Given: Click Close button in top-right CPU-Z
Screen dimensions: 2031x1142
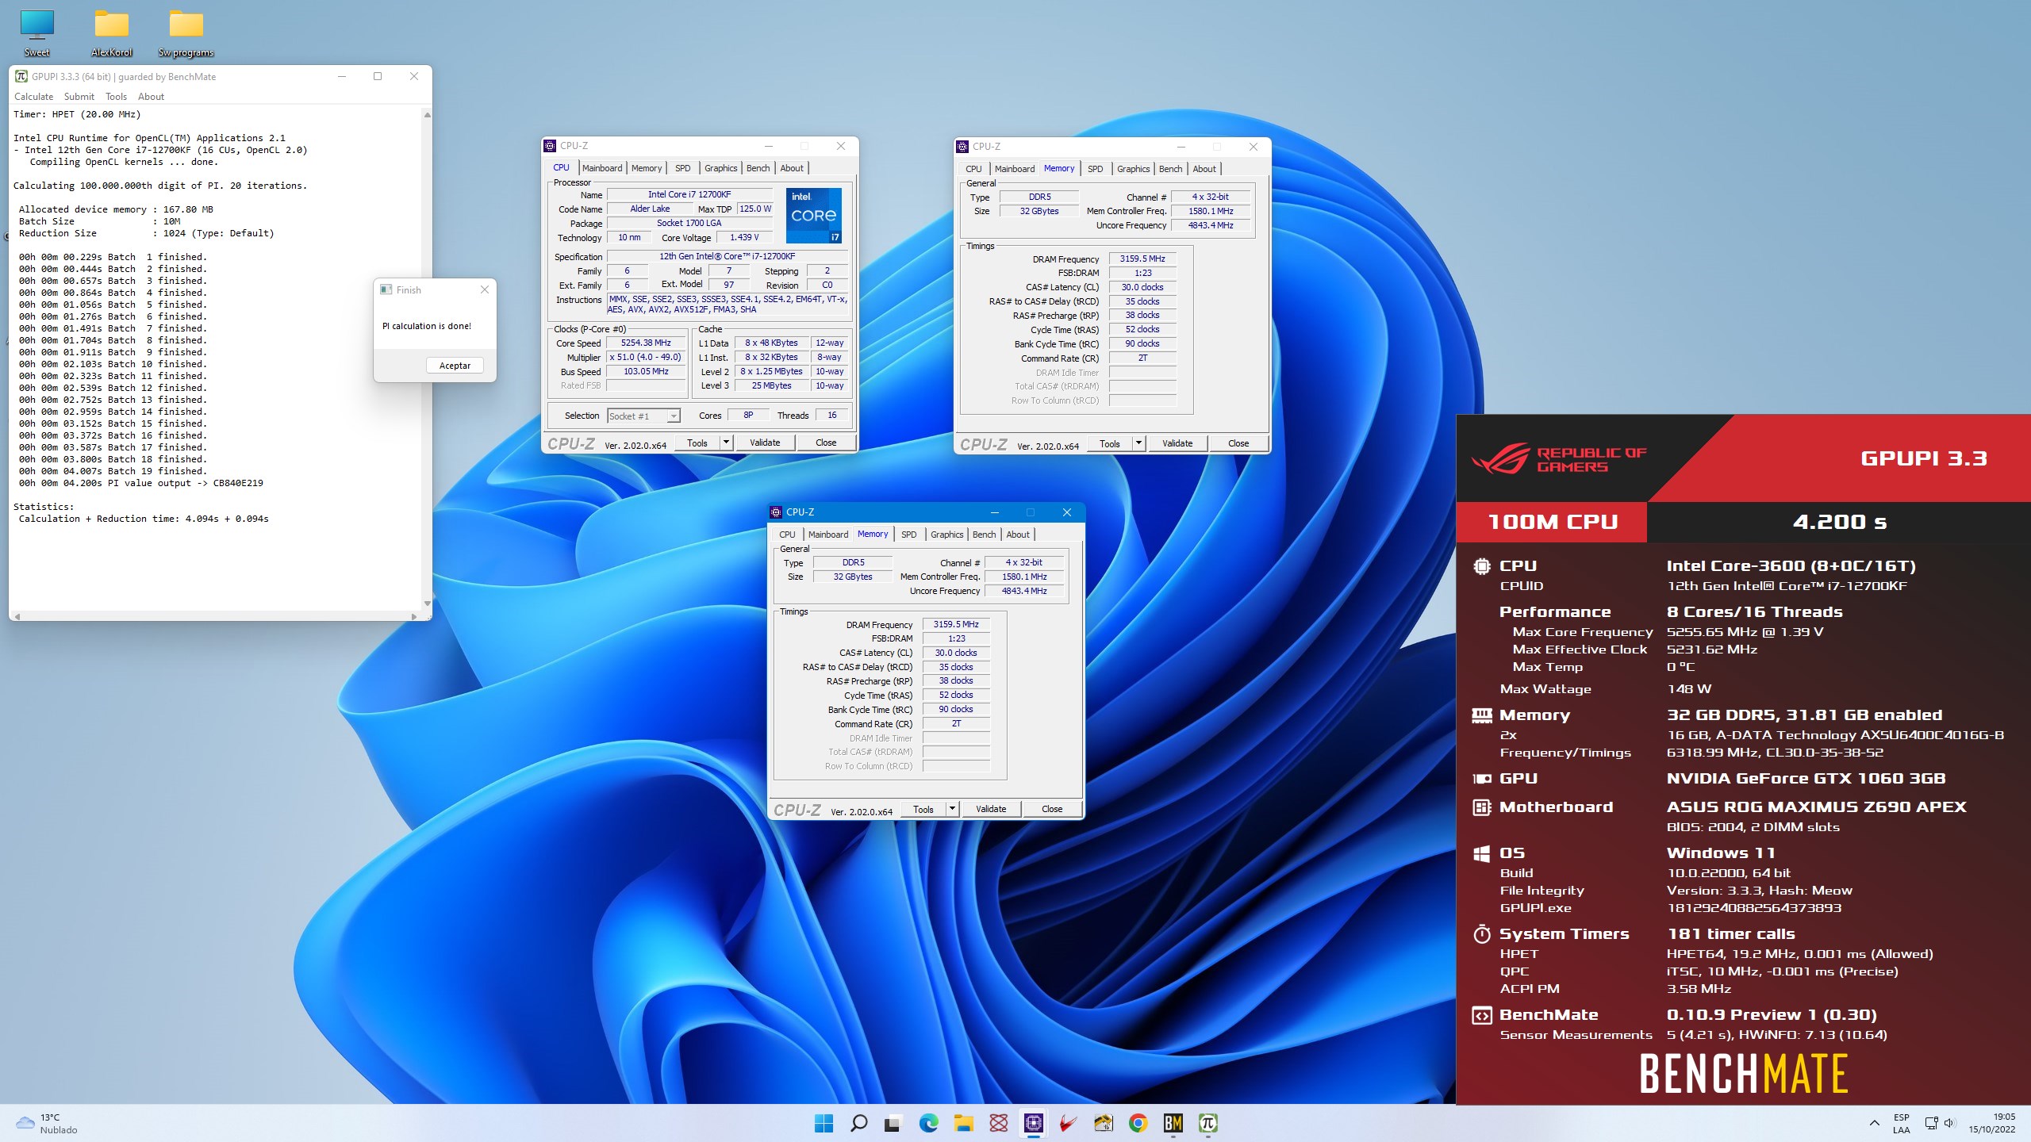Looking at the screenshot, I should point(1238,443).
